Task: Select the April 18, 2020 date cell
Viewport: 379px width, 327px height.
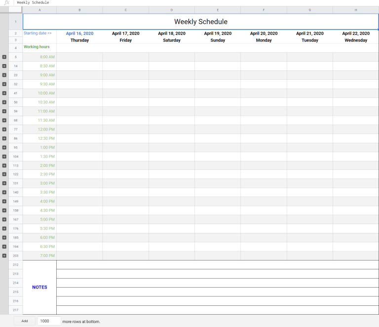Action: (172, 33)
